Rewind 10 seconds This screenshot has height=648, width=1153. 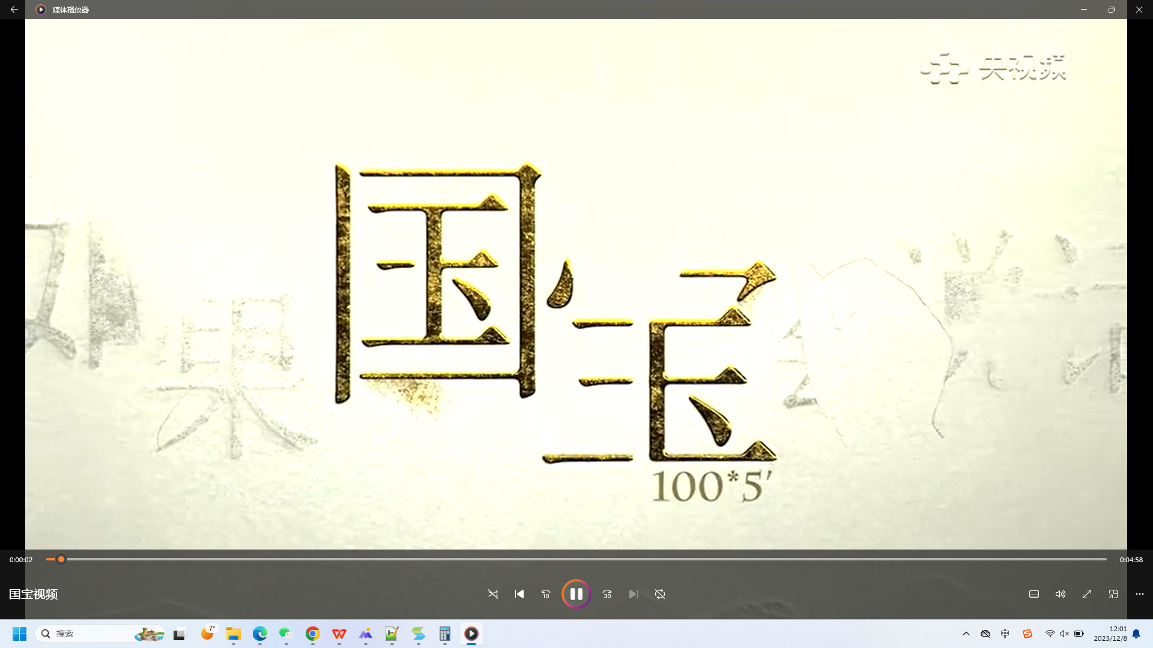point(546,594)
